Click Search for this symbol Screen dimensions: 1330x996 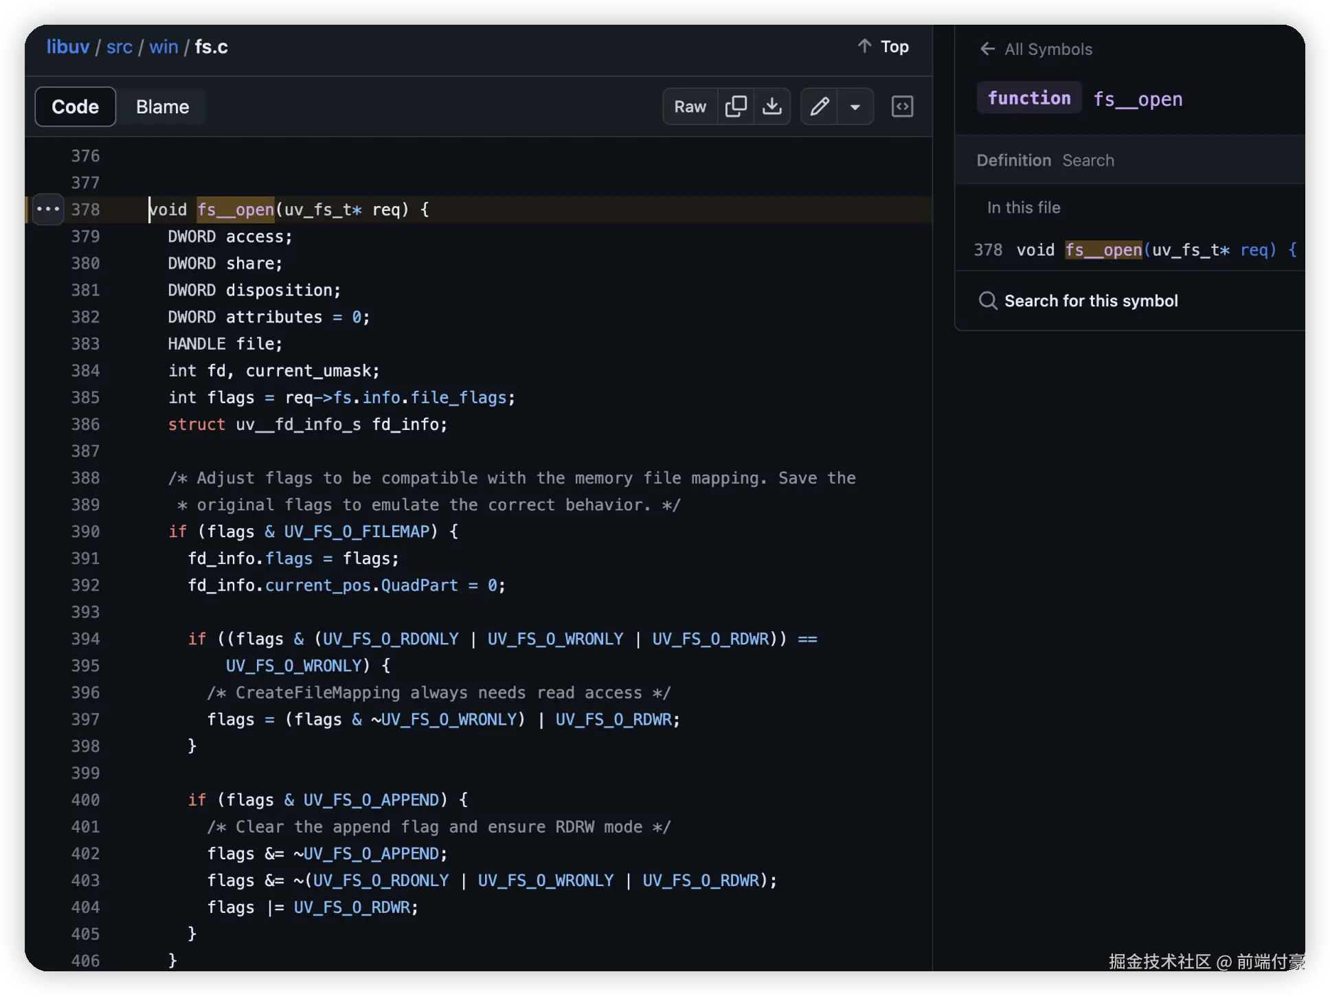pos(1091,301)
